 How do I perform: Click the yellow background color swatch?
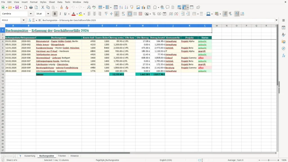pos(80,14)
